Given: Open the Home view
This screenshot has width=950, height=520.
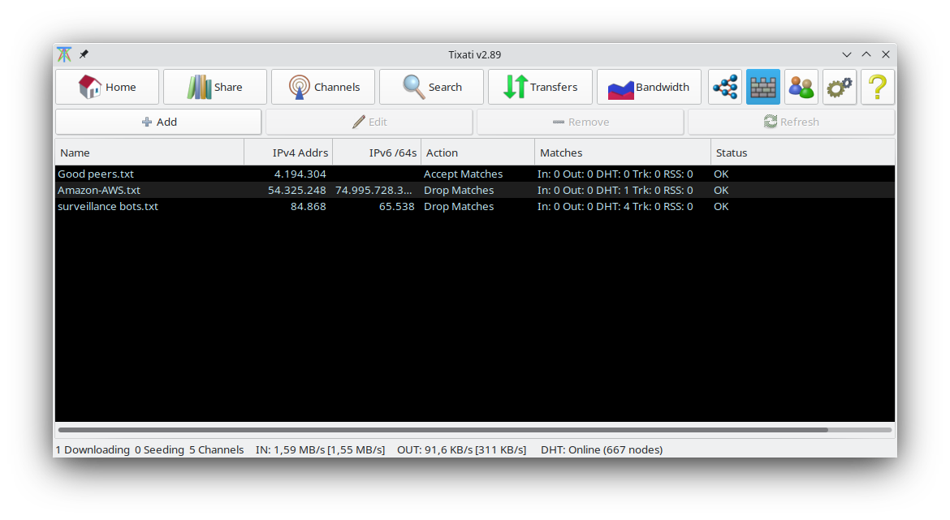Looking at the screenshot, I should point(106,86).
